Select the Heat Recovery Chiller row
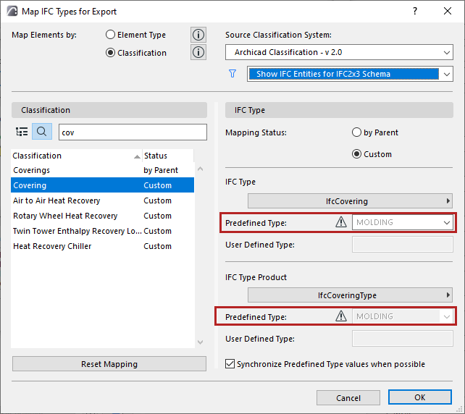The image size is (465, 414). pos(52,246)
